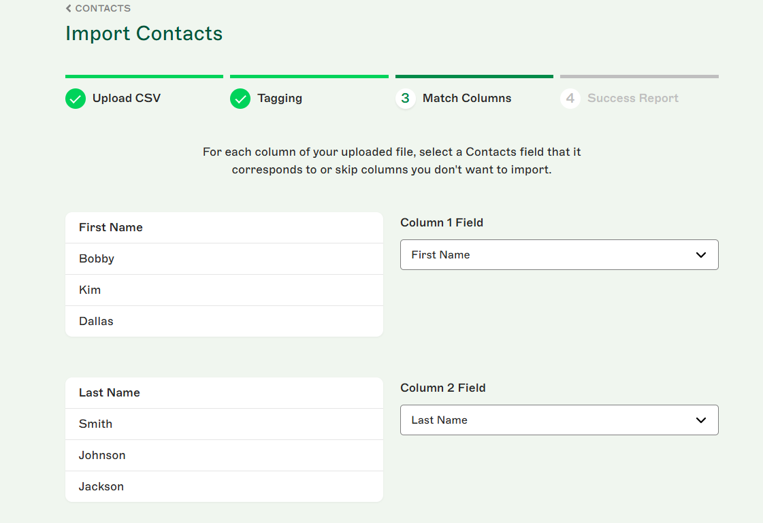Click the Dallas preview row
Image resolution: width=763 pixels, height=523 pixels.
point(224,321)
